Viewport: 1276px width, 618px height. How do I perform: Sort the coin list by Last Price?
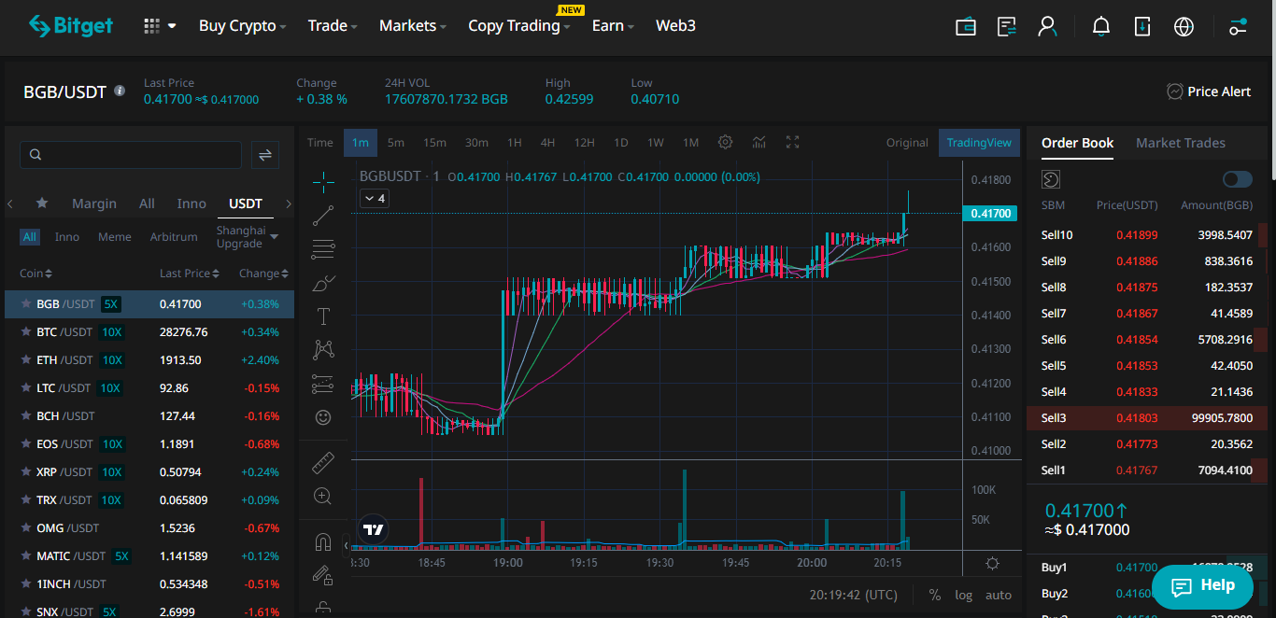click(190, 274)
